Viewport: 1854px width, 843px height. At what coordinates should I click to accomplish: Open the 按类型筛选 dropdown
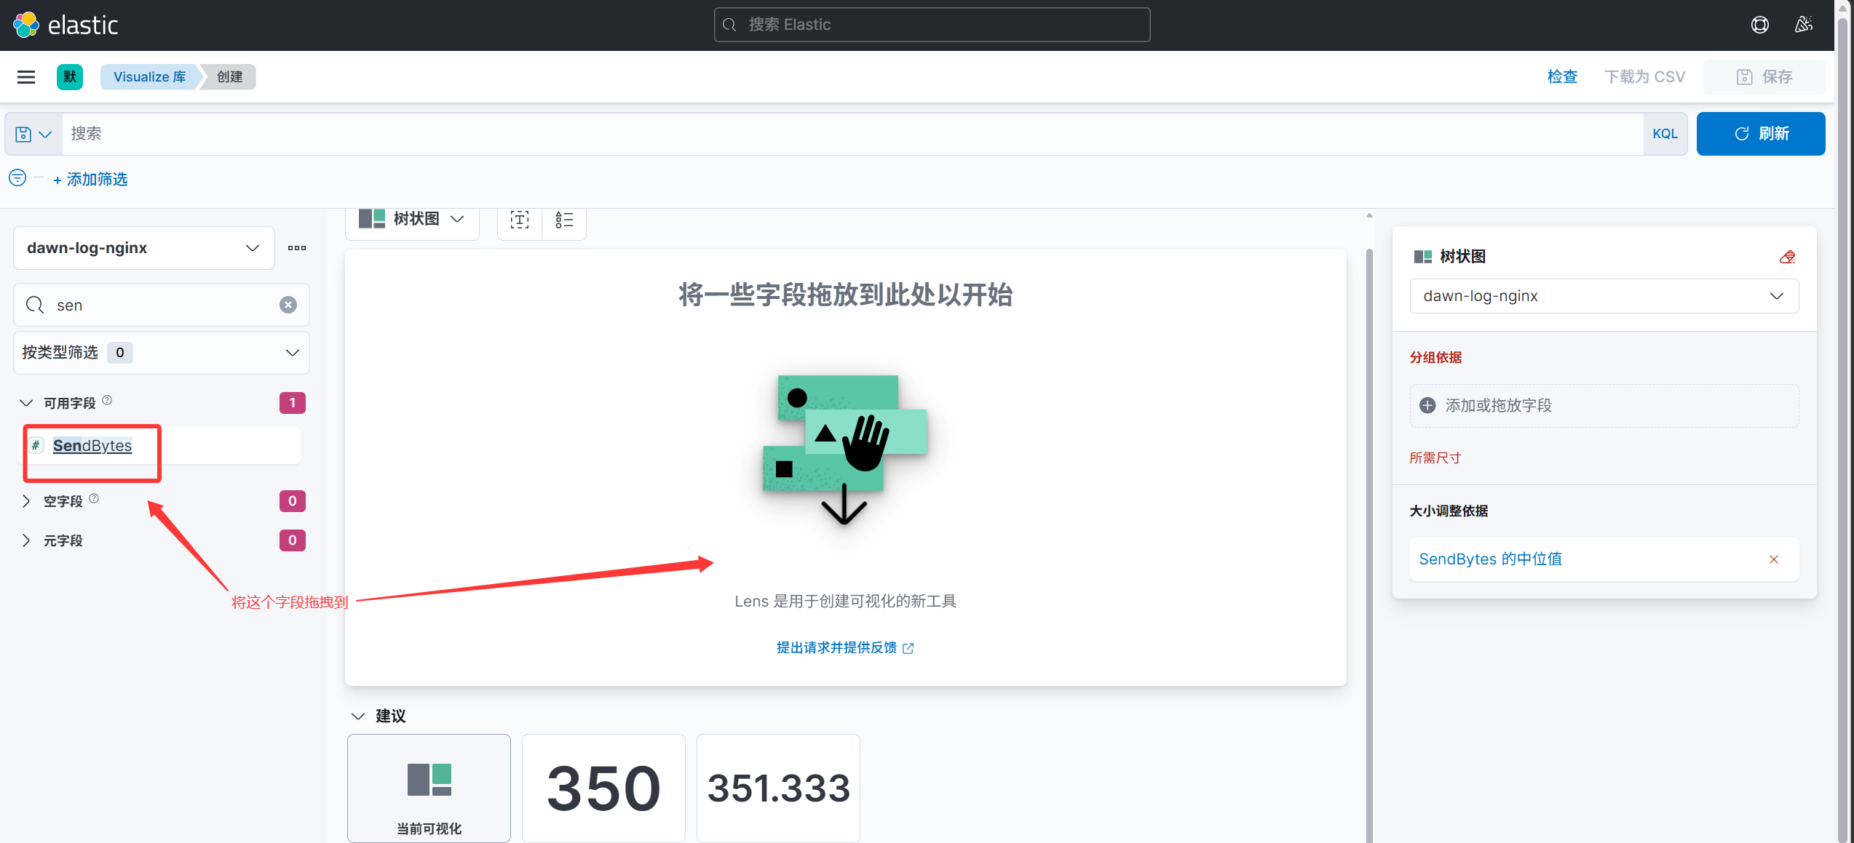tap(162, 353)
